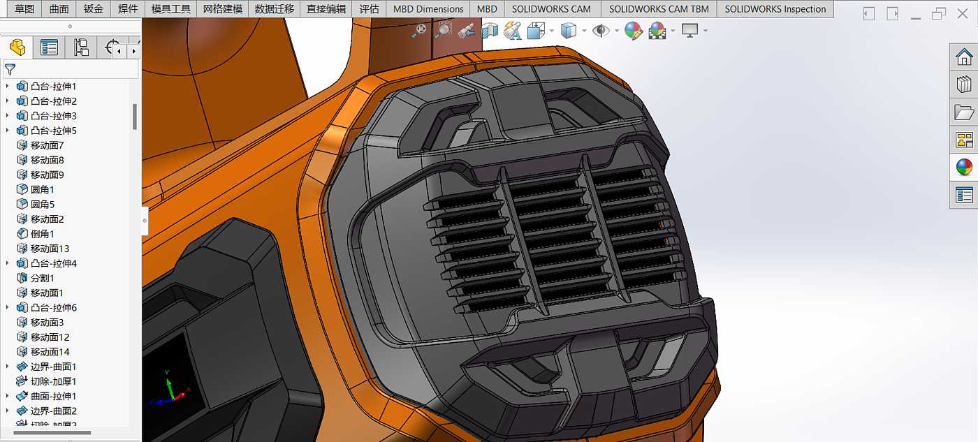Click the Zoom to Fit icon
The height and width of the screenshot is (442, 978).
(x=419, y=30)
